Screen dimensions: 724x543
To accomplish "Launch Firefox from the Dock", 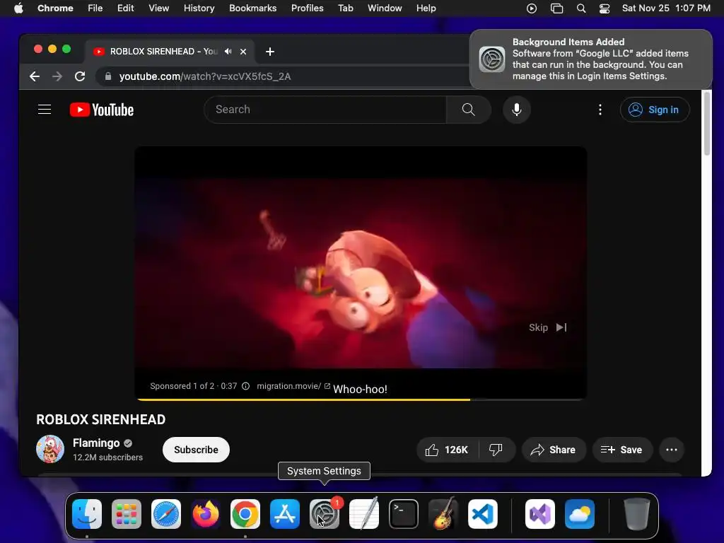I will [206, 514].
